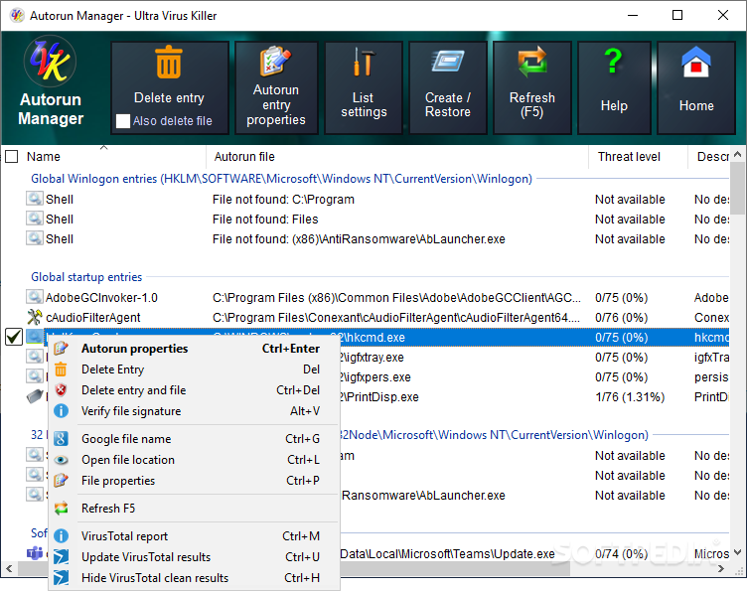This screenshot has height=591, width=747.
Task: Click the AdobeGCInvoker-1.0 entry icon
Action: point(35,297)
